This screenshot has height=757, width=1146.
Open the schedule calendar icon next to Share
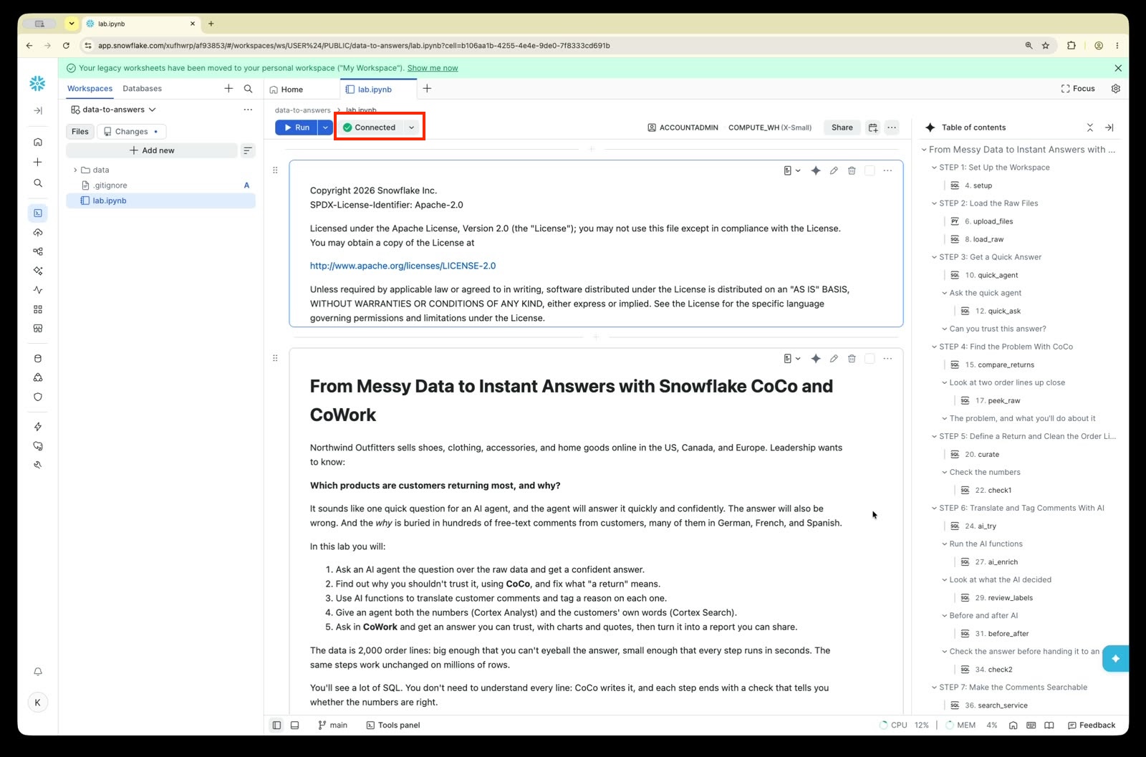tap(872, 127)
